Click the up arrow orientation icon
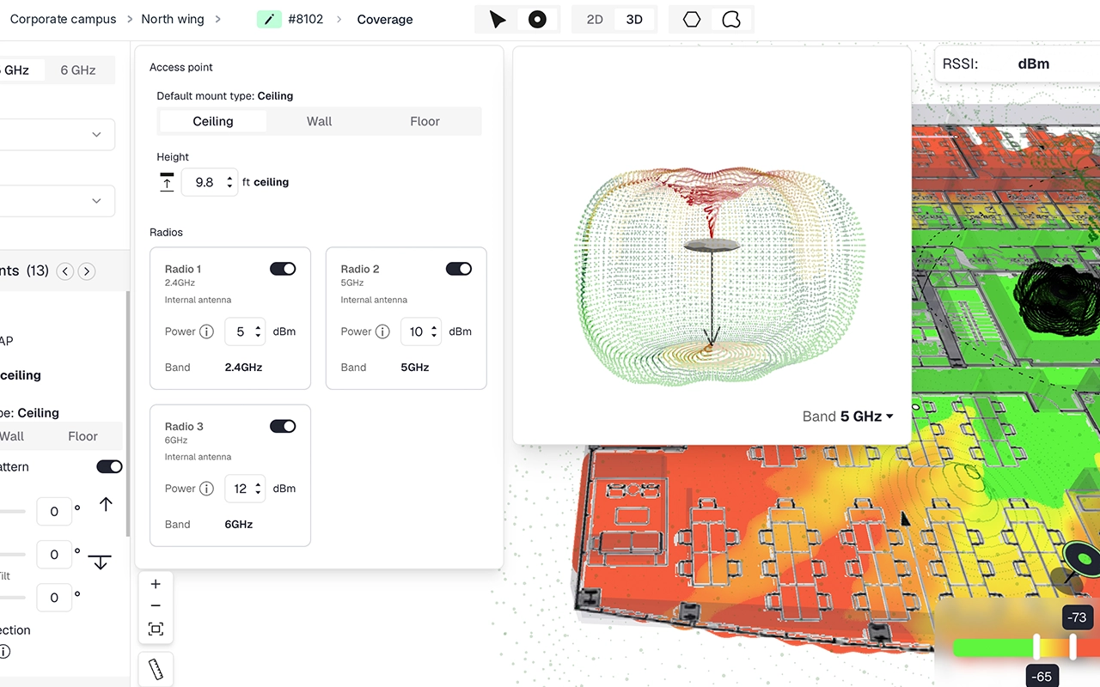The height and width of the screenshot is (687, 1100). [x=106, y=504]
